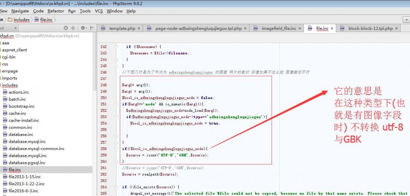Click the file.inc breadcrumb in navigation bar
This screenshot has height=196, width=410.
tap(46, 20)
